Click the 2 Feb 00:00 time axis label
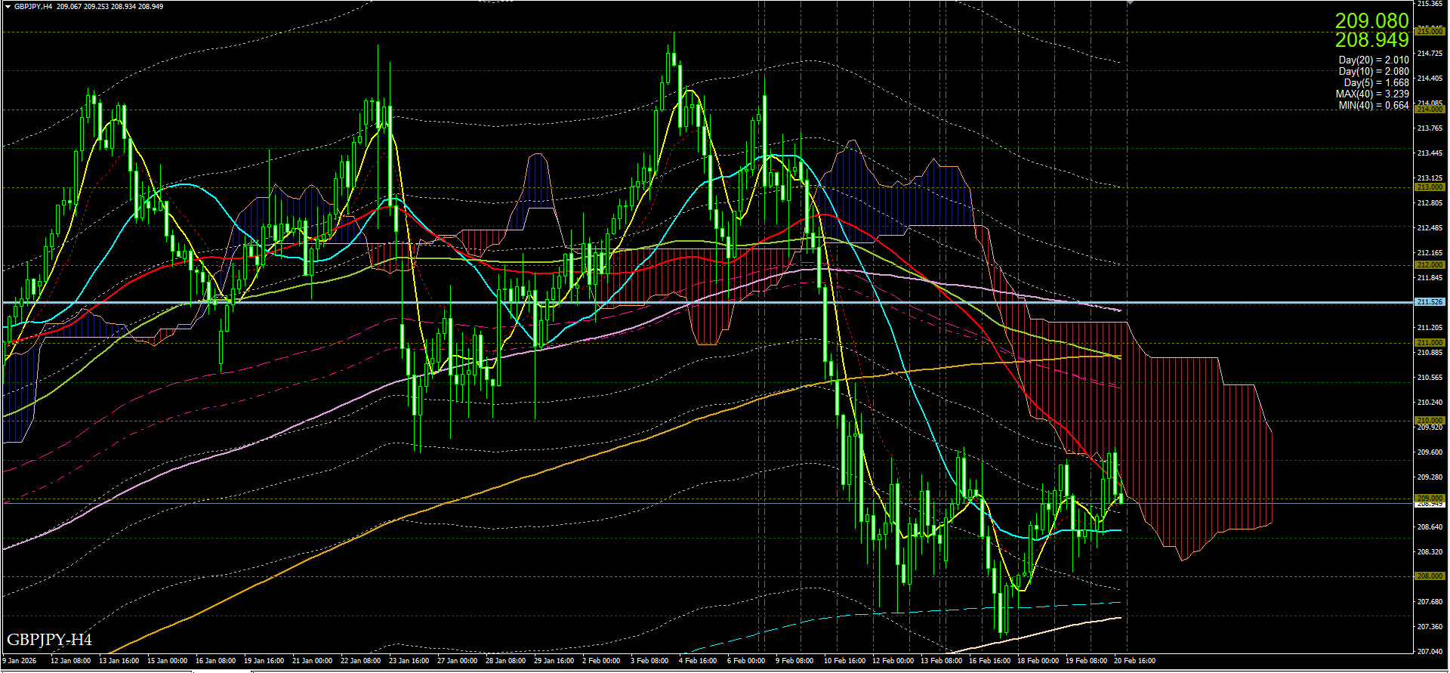 pyautogui.click(x=601, y=661)
